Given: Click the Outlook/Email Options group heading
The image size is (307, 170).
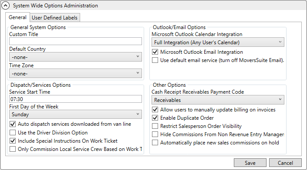Looking at the screenshot, I should pos(179,27).
